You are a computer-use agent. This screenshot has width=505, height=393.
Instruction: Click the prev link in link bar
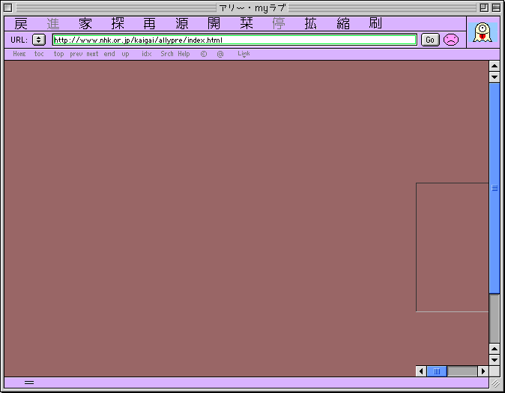[76, 54]
